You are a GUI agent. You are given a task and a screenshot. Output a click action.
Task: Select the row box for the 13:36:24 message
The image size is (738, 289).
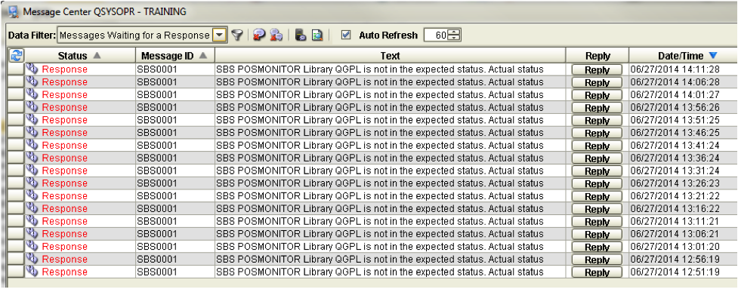point(17,158)
